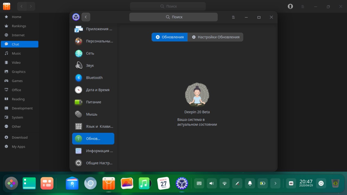Open the green desktop icon in dock
The height and width of the screenshot is (195, 347).
[x=29, y=183]
